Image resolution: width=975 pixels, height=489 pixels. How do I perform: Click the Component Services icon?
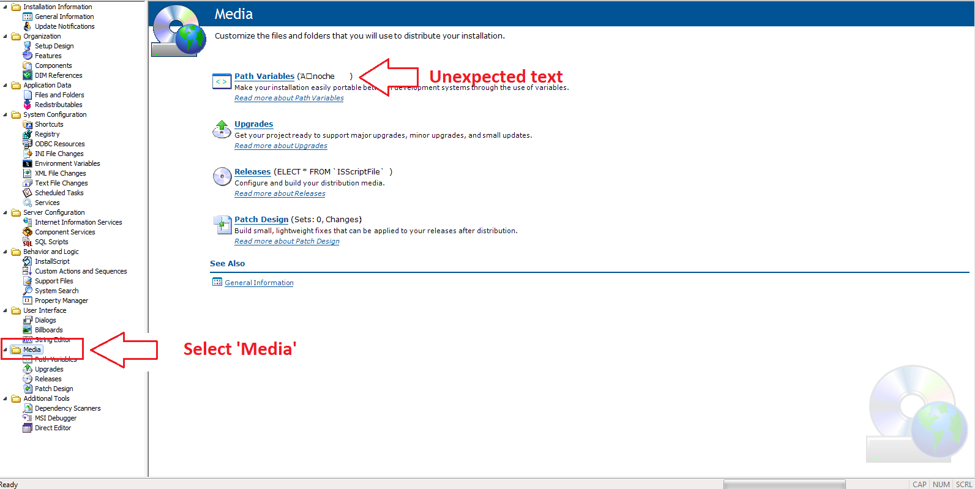[28, 232]
